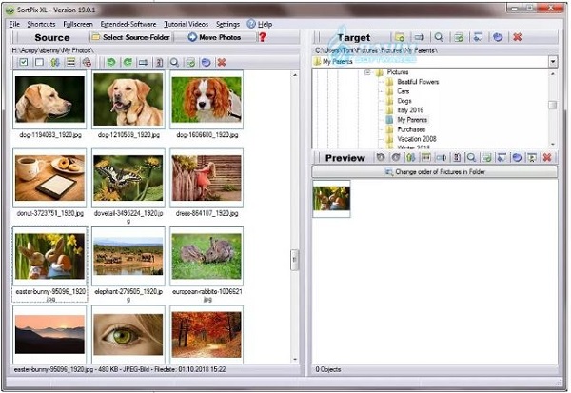Click the rotate left icon in Source toolbar
Image resolution: width=571 pixels, height=393 pixels.
[x=111, y=62]
